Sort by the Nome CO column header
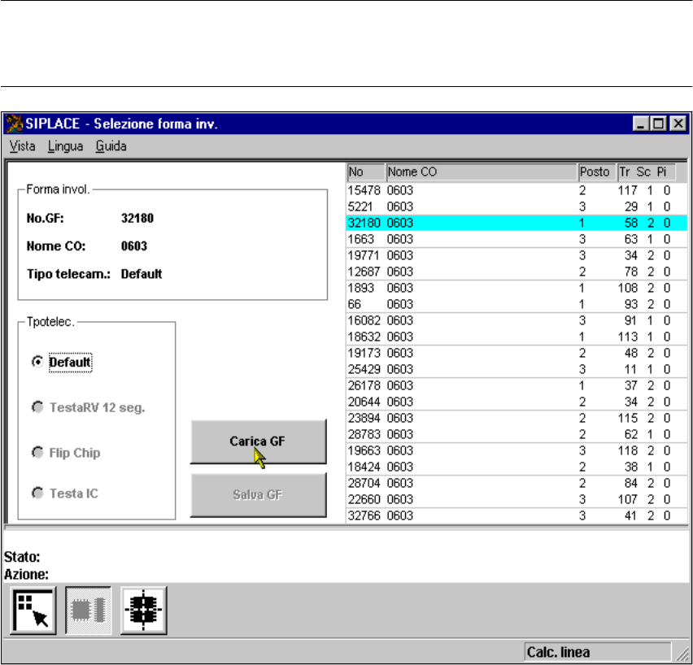This screenshot has width=693, height=665. click(x=482, y=172)
